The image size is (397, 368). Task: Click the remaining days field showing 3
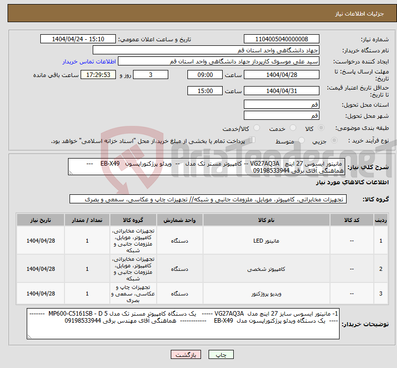151,75
